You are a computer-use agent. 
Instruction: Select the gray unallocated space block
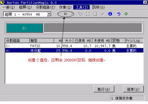93,28
